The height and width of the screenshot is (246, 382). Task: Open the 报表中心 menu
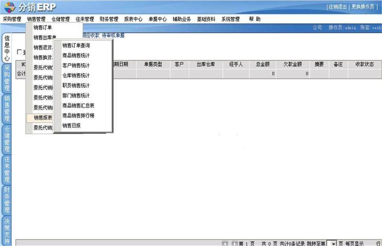point(133,19)
